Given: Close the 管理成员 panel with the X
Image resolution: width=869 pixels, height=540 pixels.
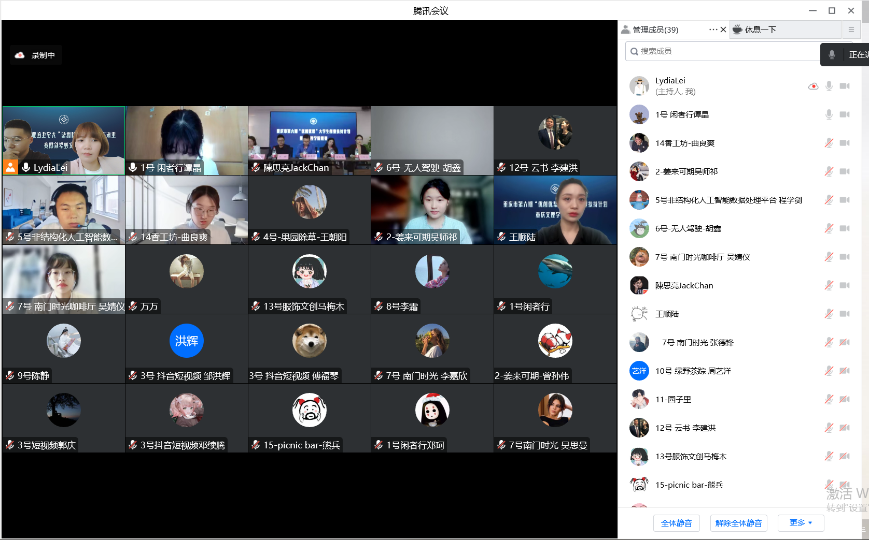Looking at the screenshot, I should click(723, 30).
